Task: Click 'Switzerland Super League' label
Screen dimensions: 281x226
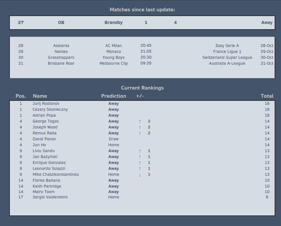Action: (227, 57)
